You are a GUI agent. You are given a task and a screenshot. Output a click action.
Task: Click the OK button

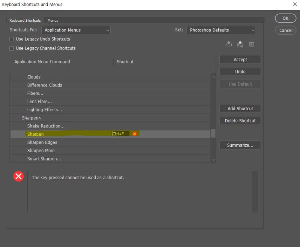tap(285, 18)
